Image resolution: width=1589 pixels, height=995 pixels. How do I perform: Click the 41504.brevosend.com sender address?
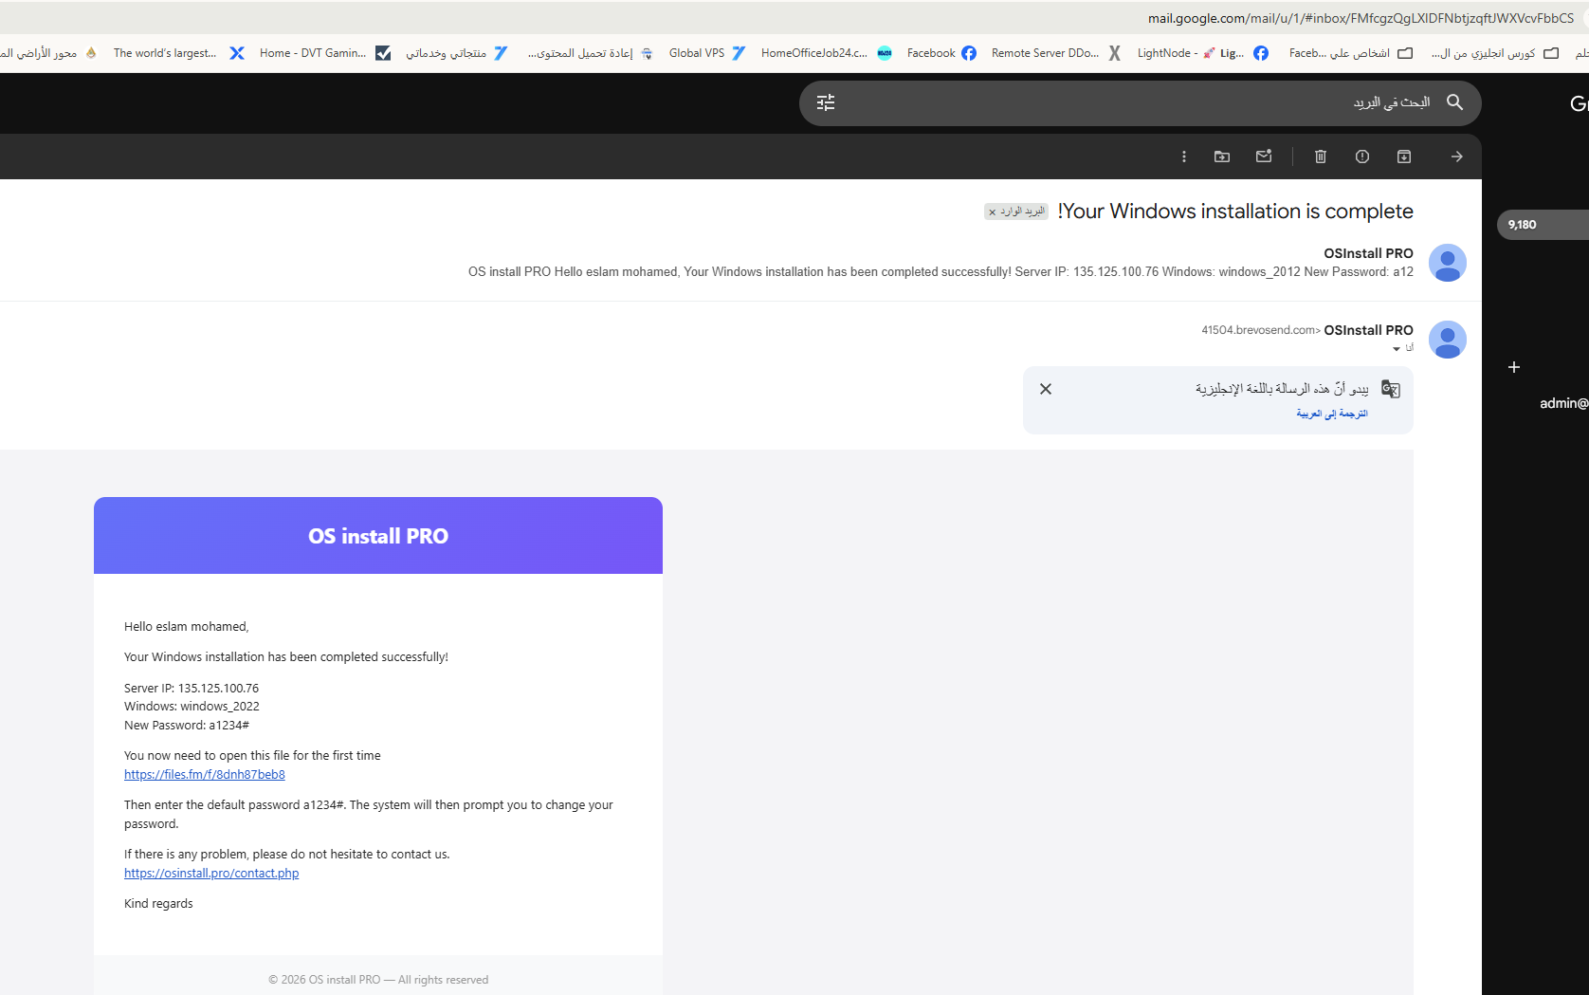[1261, 330]
